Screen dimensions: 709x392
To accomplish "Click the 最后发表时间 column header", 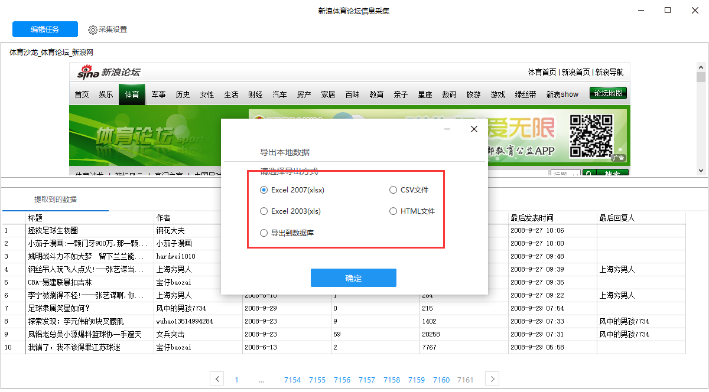I will click(552, 218).
